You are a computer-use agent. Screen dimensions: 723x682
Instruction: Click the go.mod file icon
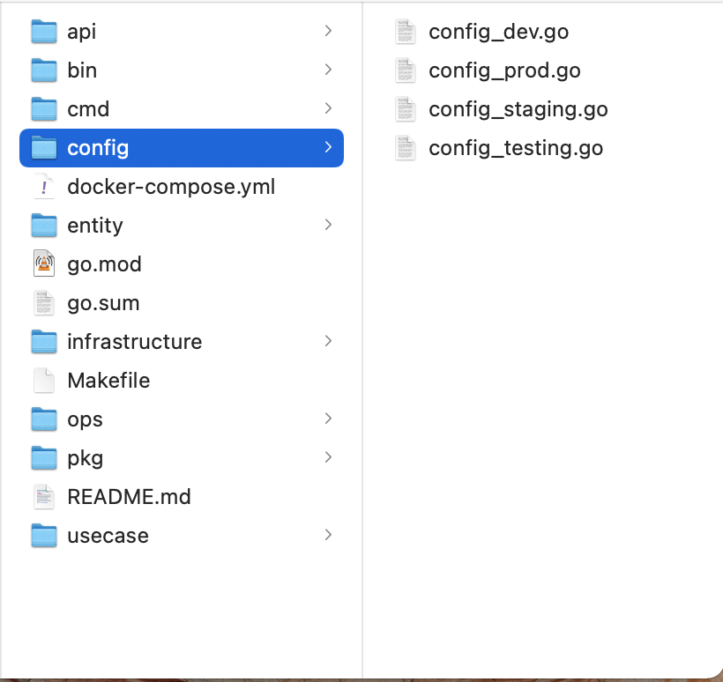[x=44, y=264]
